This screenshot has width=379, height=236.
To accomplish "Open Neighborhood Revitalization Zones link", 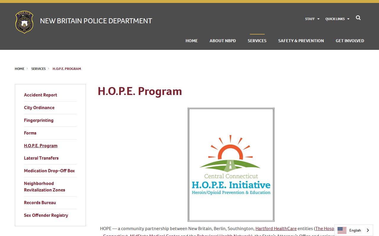I will 44,187.
